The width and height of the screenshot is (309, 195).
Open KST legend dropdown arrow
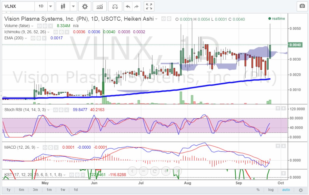[x=64, y=175]
